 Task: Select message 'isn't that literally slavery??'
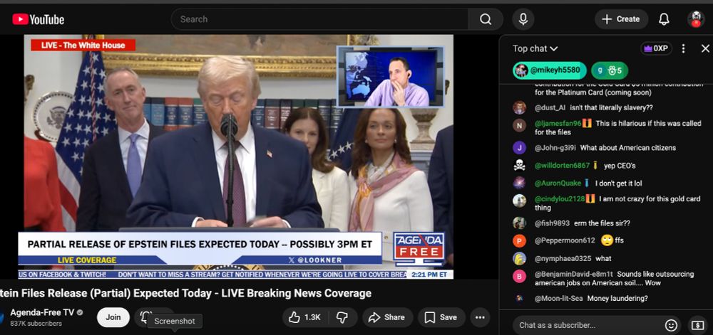point(611,108)
